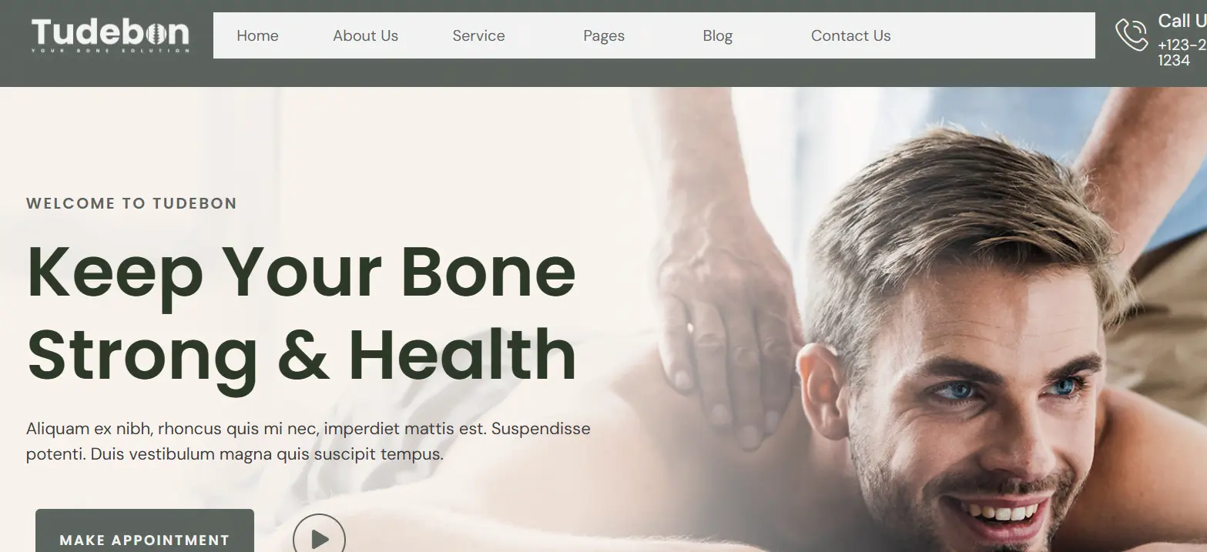Open the Blog link
The height and width of the screenshot is (552, 1207).
[717, 36]
